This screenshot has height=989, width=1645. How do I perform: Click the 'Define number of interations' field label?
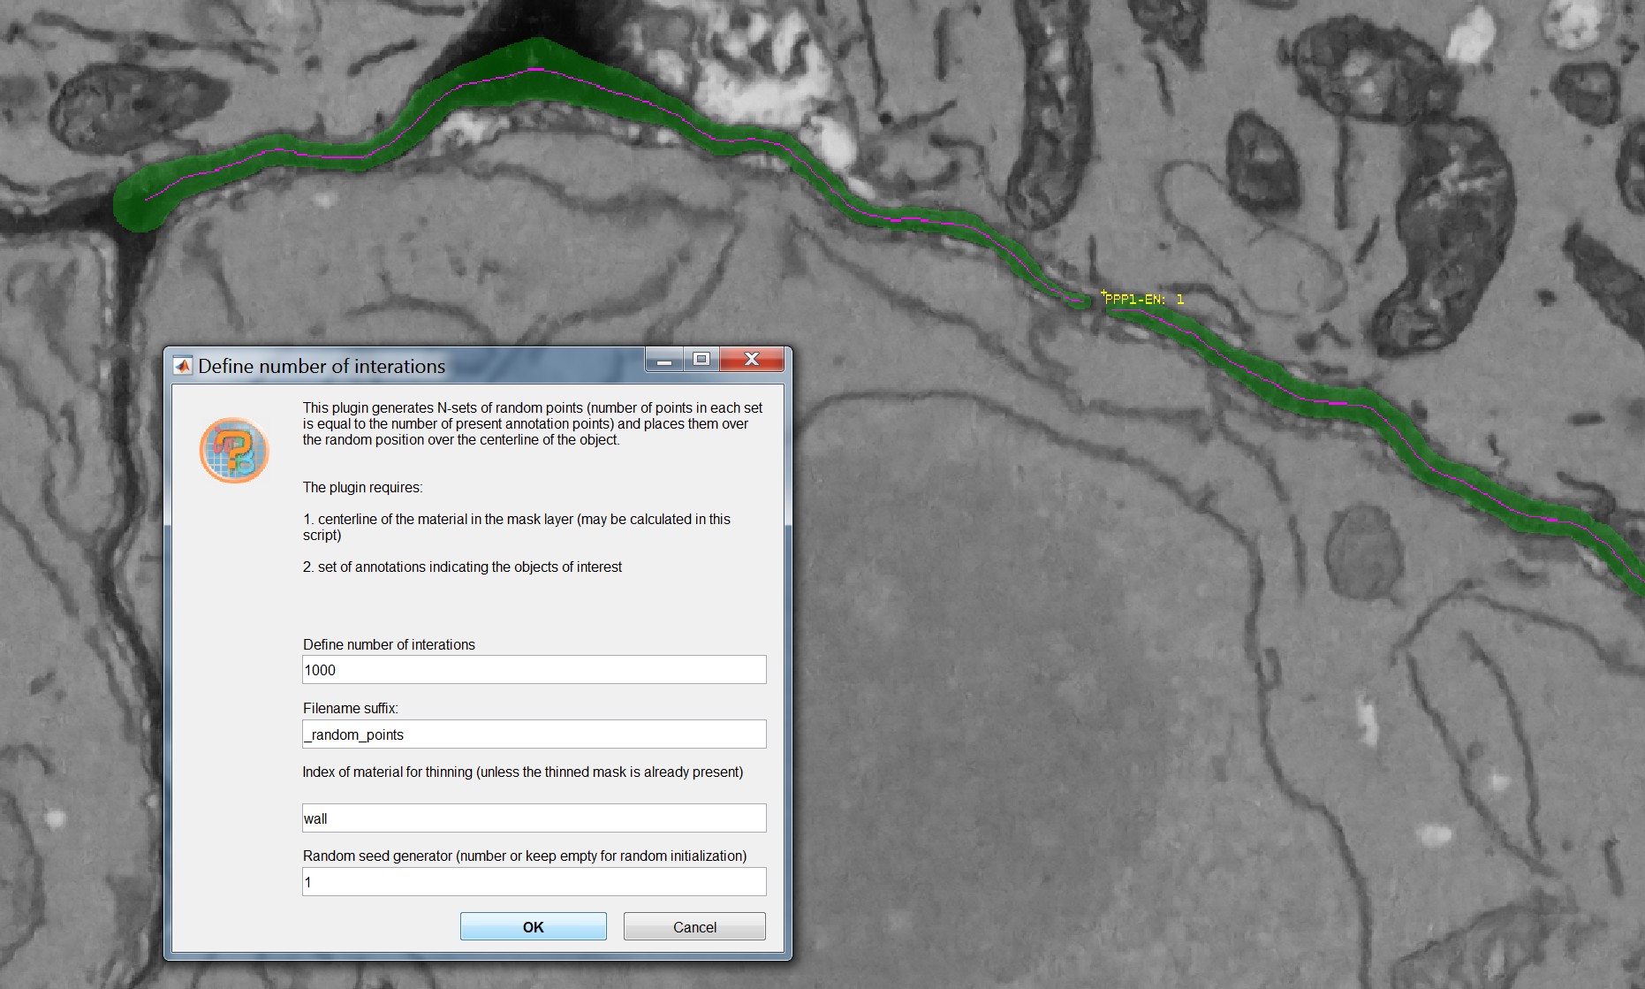(389, 644)
